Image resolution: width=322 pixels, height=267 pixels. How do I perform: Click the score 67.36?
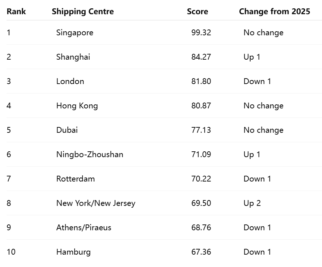[201, 252]
